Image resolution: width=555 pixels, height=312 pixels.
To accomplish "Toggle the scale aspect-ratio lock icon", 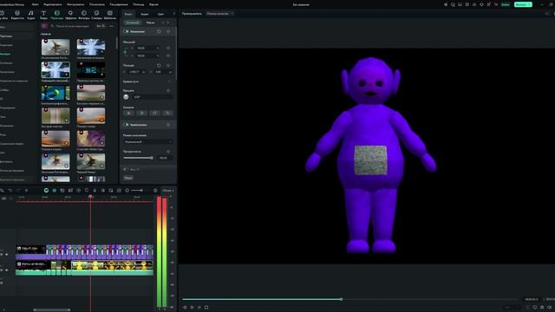I will click(125, 52).
